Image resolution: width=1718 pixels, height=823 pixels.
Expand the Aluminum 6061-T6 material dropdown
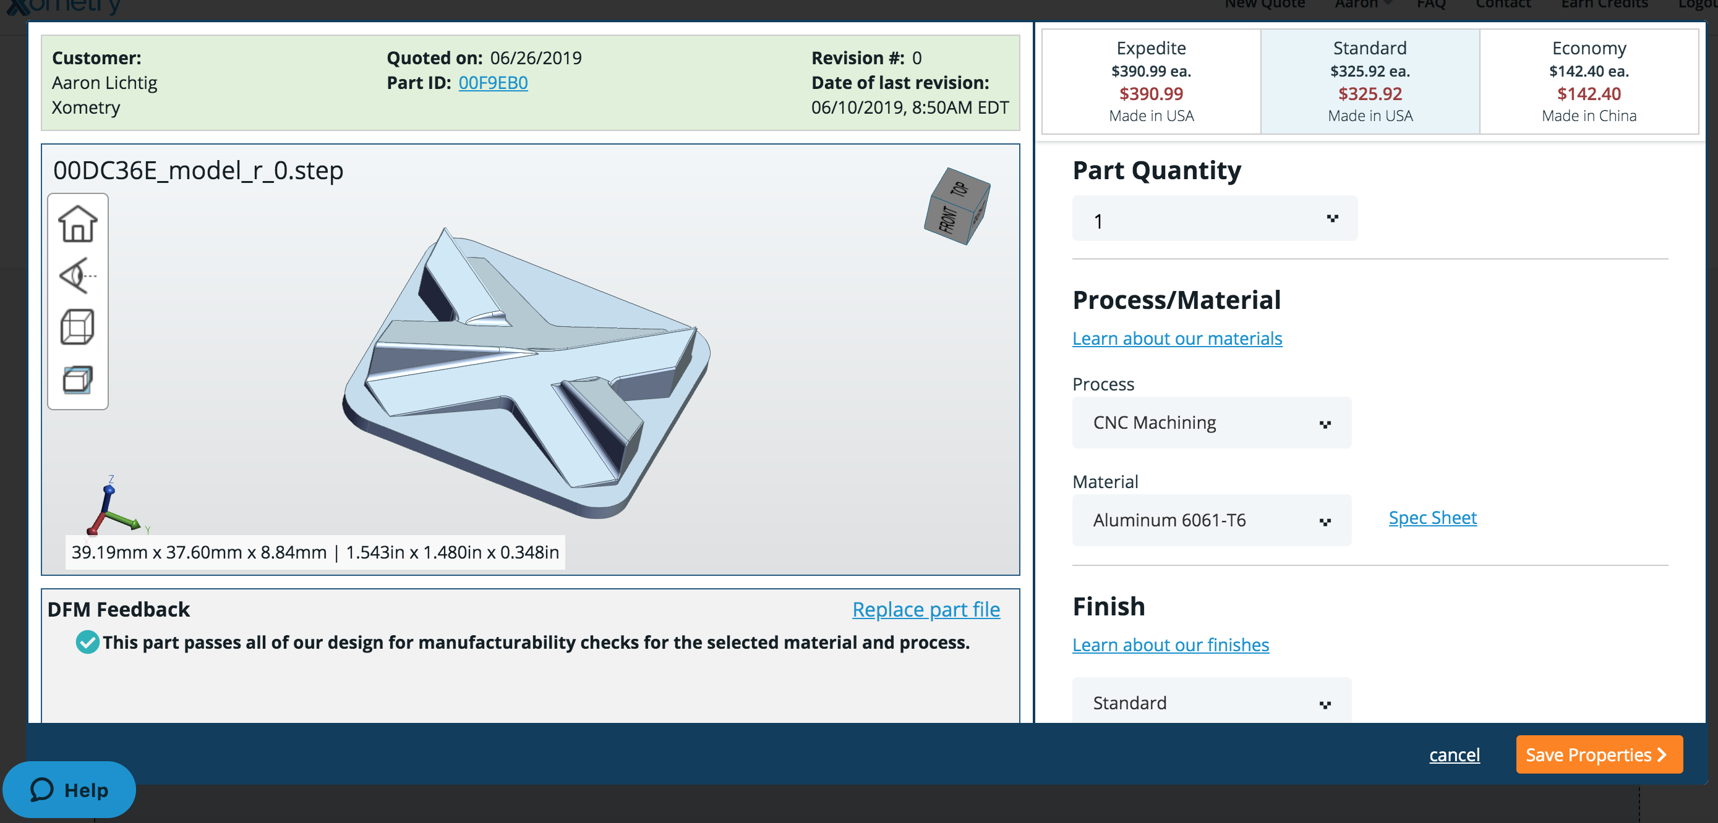pos(1211,520)
